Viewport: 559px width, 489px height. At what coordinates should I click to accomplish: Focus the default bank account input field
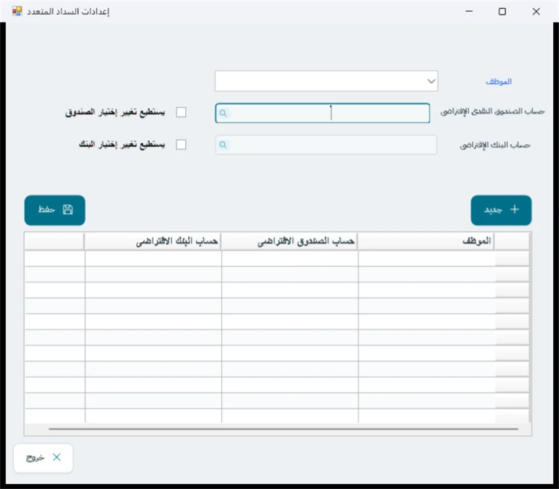326,145
